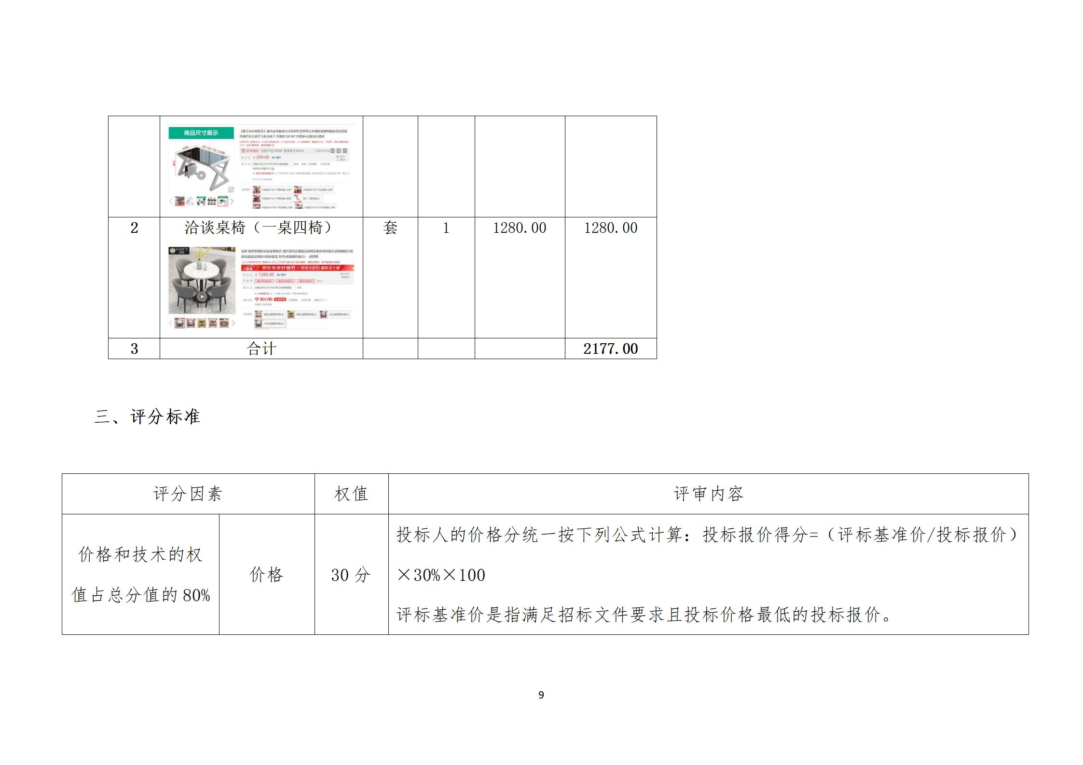This screenshot has height=765, width=1083.
Task: Click green 商品尺寸展示 banner
Action: 201,133
